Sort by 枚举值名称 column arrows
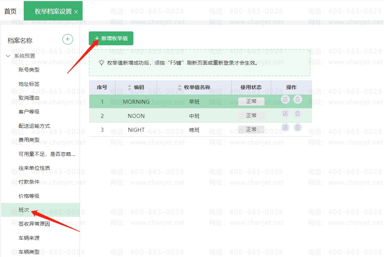384x257 pixels. [x=180, y=87]
